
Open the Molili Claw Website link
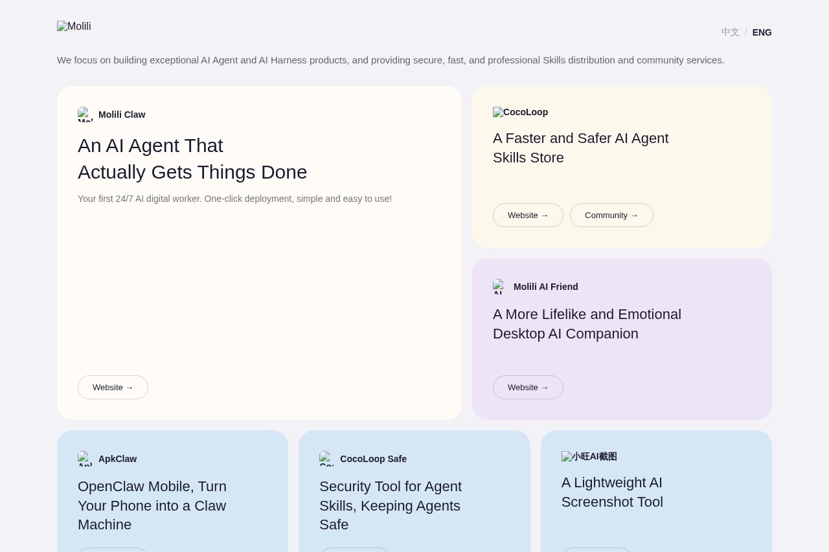point(113,387)
